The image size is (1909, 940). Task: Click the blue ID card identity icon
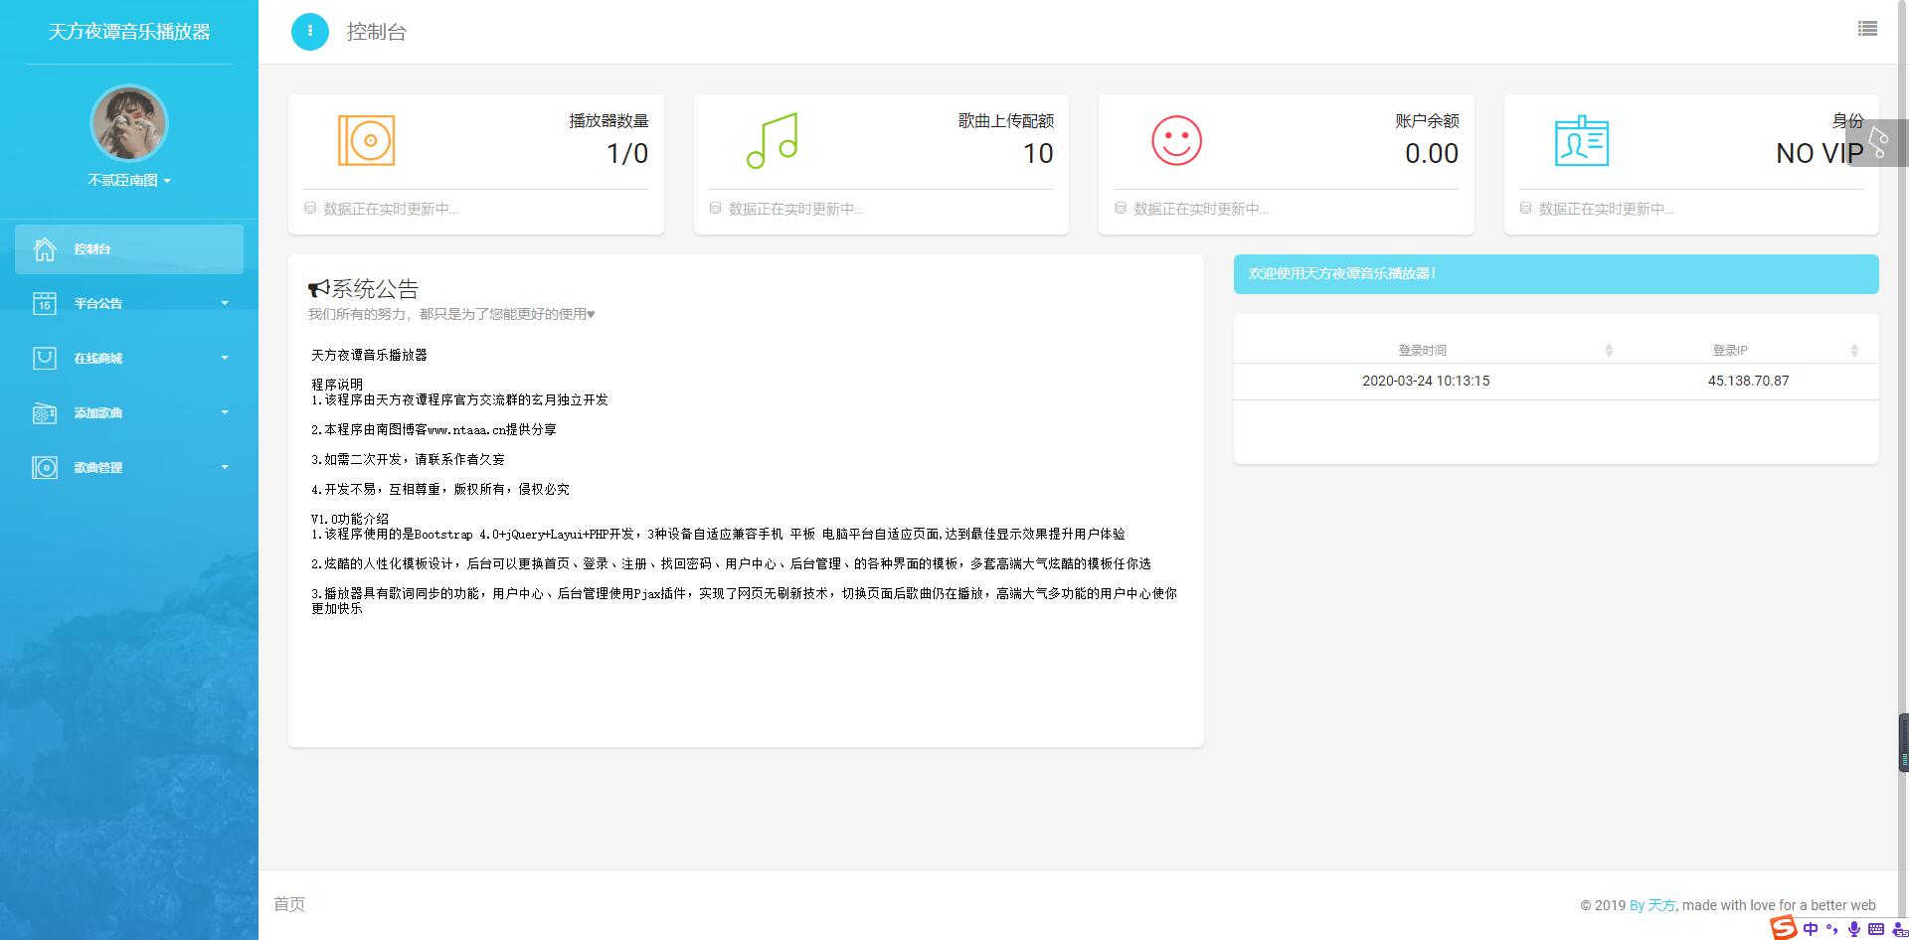coord(1582,140)
